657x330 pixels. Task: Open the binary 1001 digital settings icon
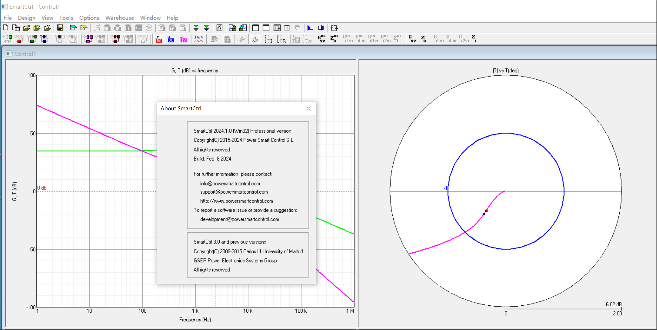click(219, 28)
